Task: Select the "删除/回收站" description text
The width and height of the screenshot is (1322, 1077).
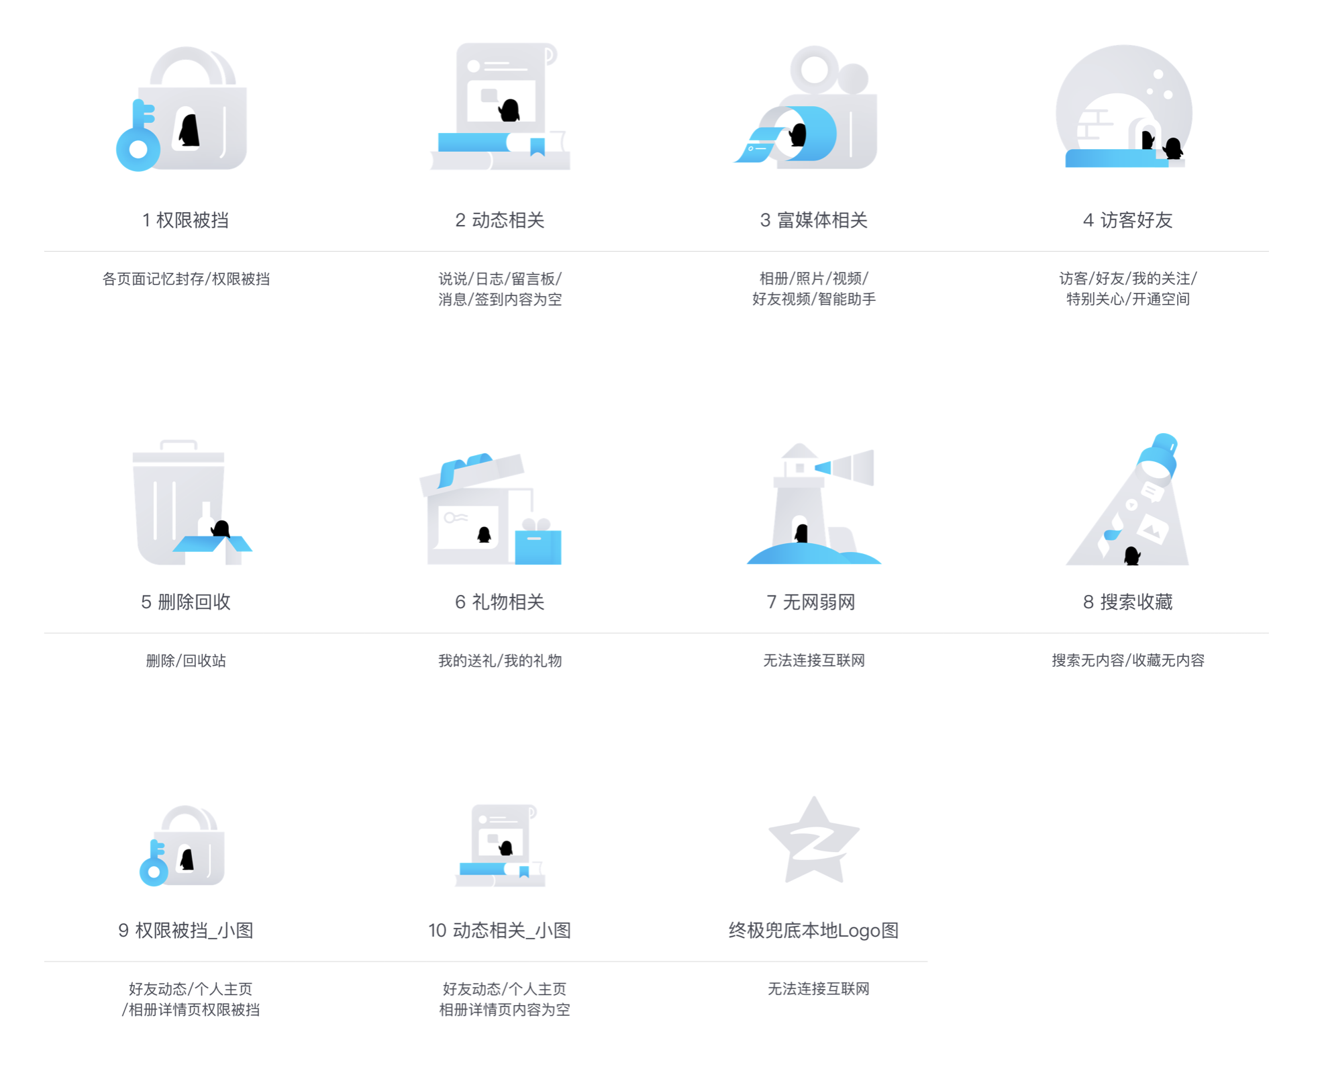Action: (186, 661)
